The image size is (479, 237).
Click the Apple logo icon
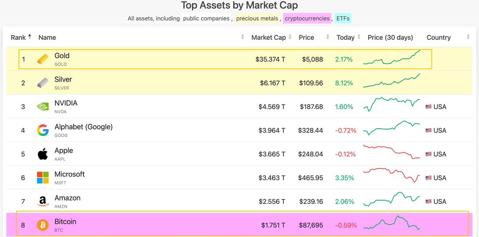pos(43,154)
